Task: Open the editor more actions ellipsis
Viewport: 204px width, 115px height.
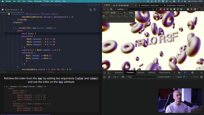Action: 98,10
